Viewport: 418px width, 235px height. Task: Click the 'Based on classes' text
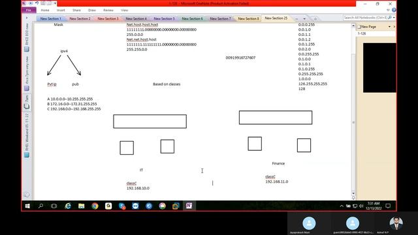click(x=167, y=84)
